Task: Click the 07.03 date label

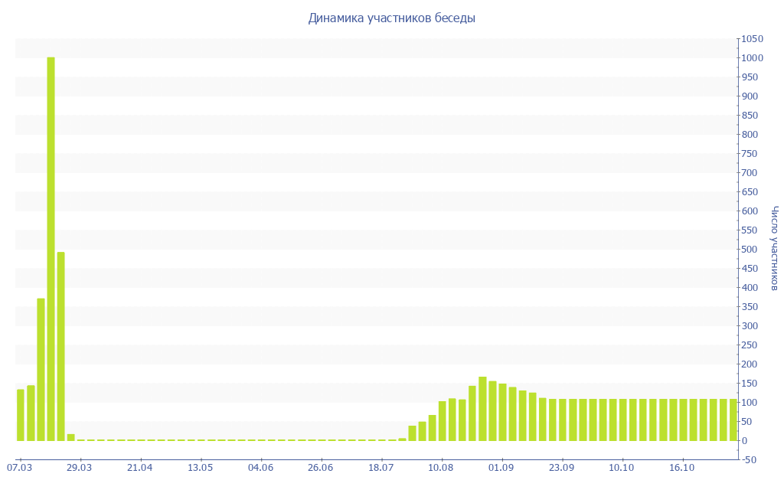Action: (19, 467)
